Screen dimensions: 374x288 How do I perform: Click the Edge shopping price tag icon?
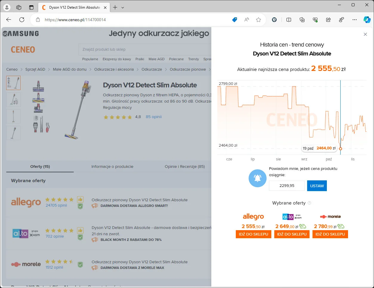click(x=235, y=20)
